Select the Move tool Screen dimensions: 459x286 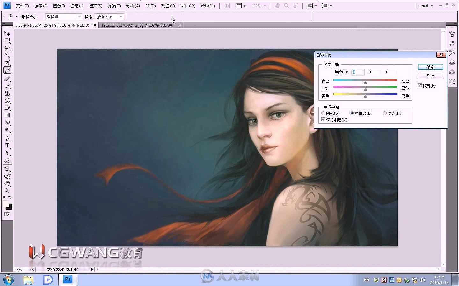(x=7, y=33)
